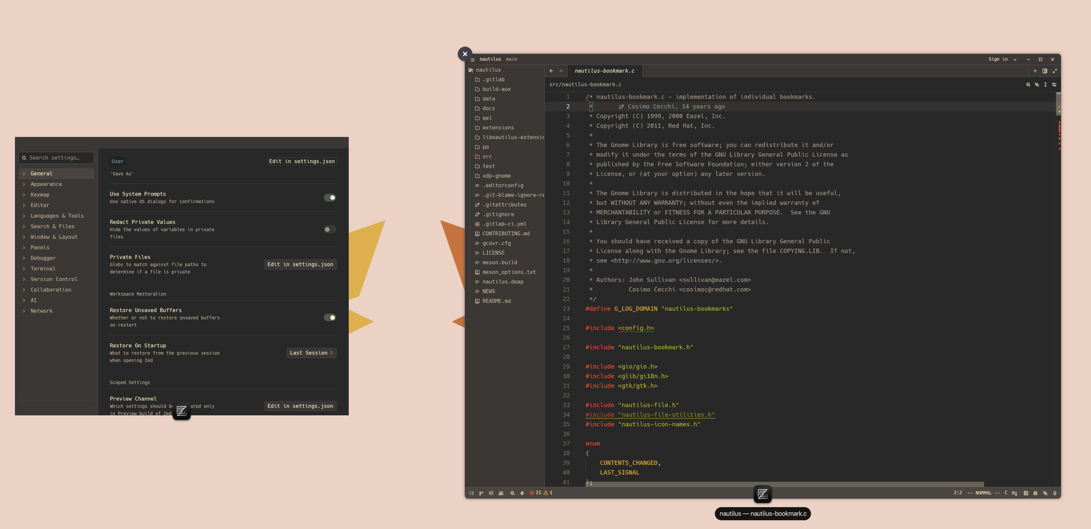Toggle the outline panel icon in status bar
This screenshot has height=529, width=1091.
pyautogui.click(x=491, y=493)
